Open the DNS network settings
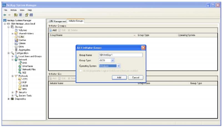The image size is (222, 127). pyautogui.click(x=24, y=63)
